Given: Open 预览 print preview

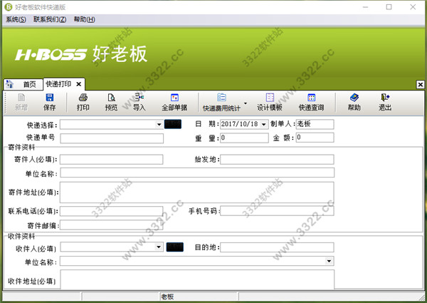Looking at the screenshot, I should (111, 102).
